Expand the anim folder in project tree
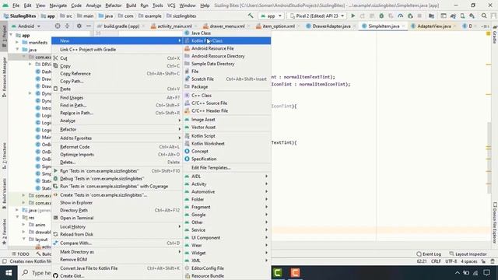Viewport: 498px width, 280px height. [23, 225]
